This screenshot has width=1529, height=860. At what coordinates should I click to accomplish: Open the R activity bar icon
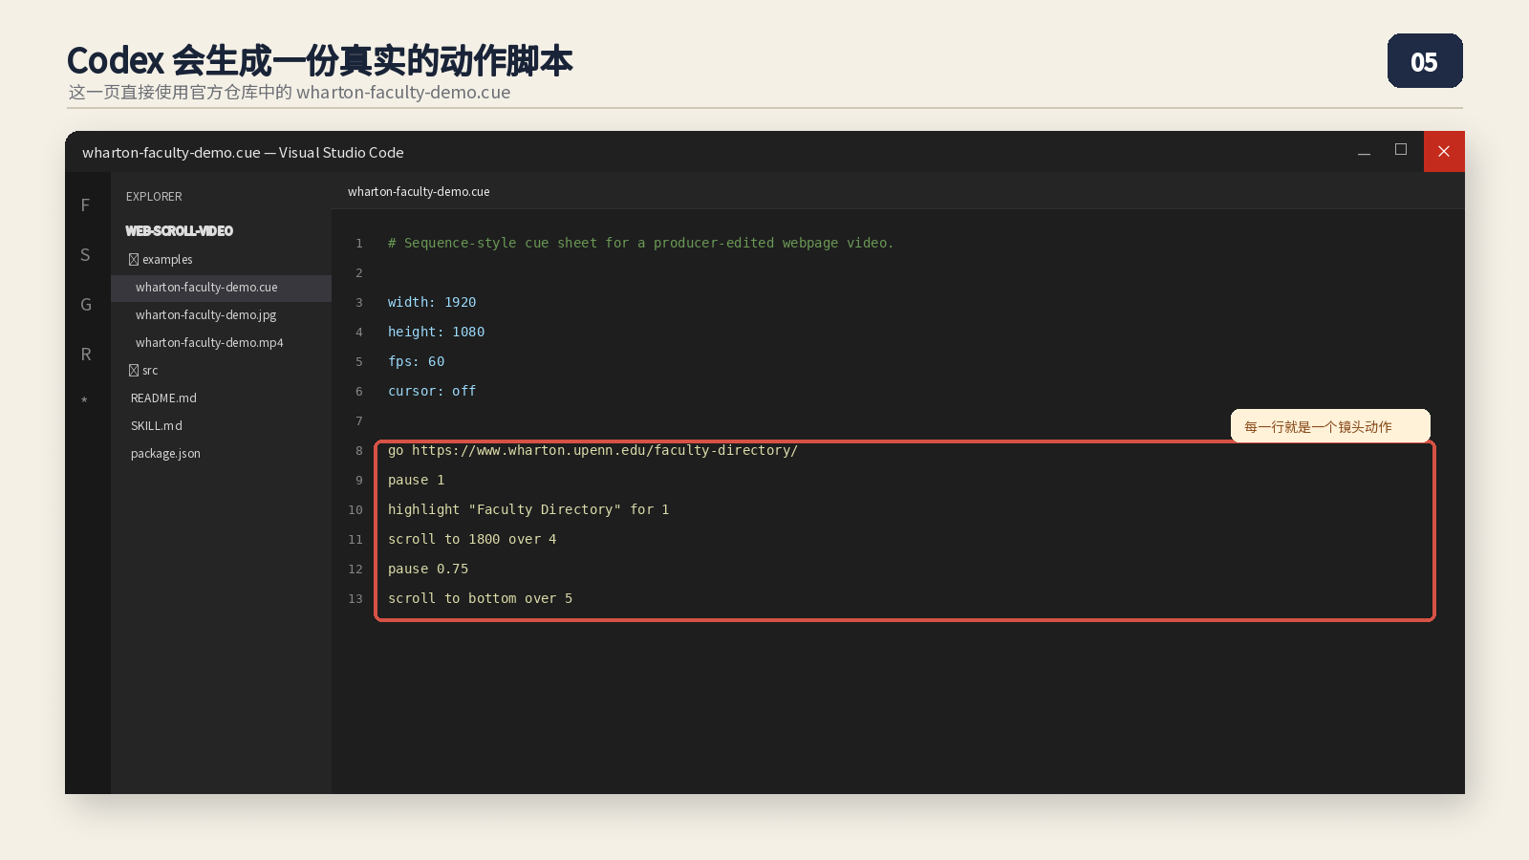(86, 355)
